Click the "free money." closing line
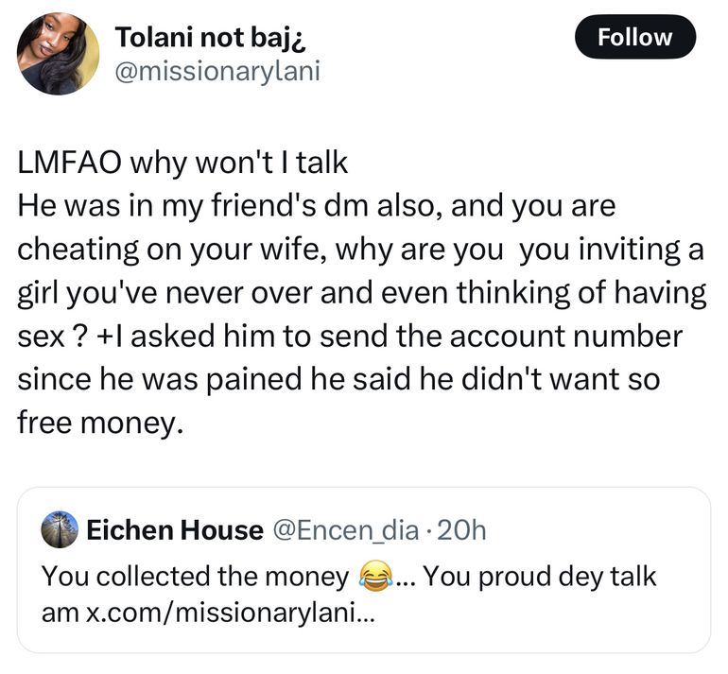This screenshot has height=674, width=728. (x=98, y=423)
